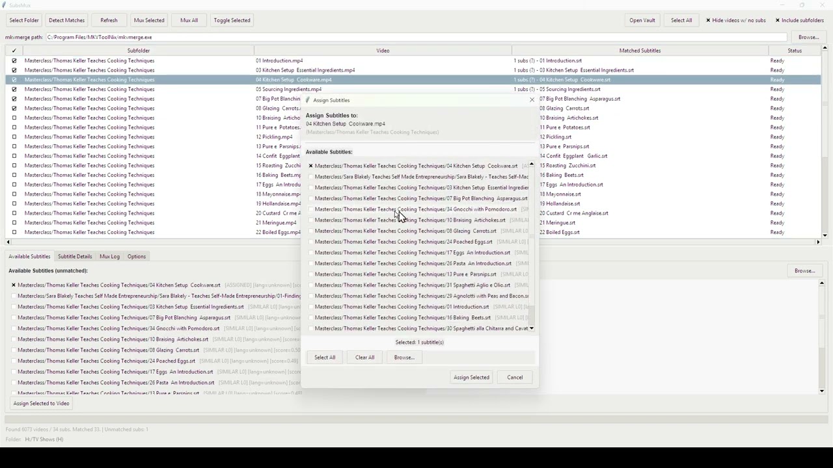This screenshot has height=468, width=833.
Task: Click Select All in the dialog
Action: click(325, 357)
